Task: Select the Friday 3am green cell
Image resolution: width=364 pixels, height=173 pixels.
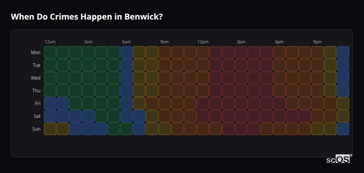Action: pyautogui.click(x=88, y=103)
